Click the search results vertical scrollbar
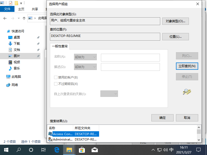The image size is (207, 155). (x=199, y=133)
